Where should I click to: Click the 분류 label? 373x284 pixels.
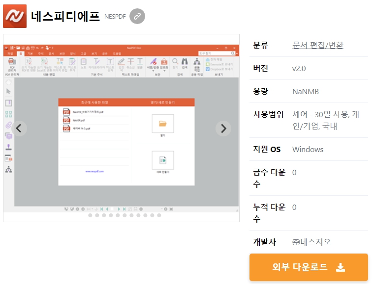[261, 45]
